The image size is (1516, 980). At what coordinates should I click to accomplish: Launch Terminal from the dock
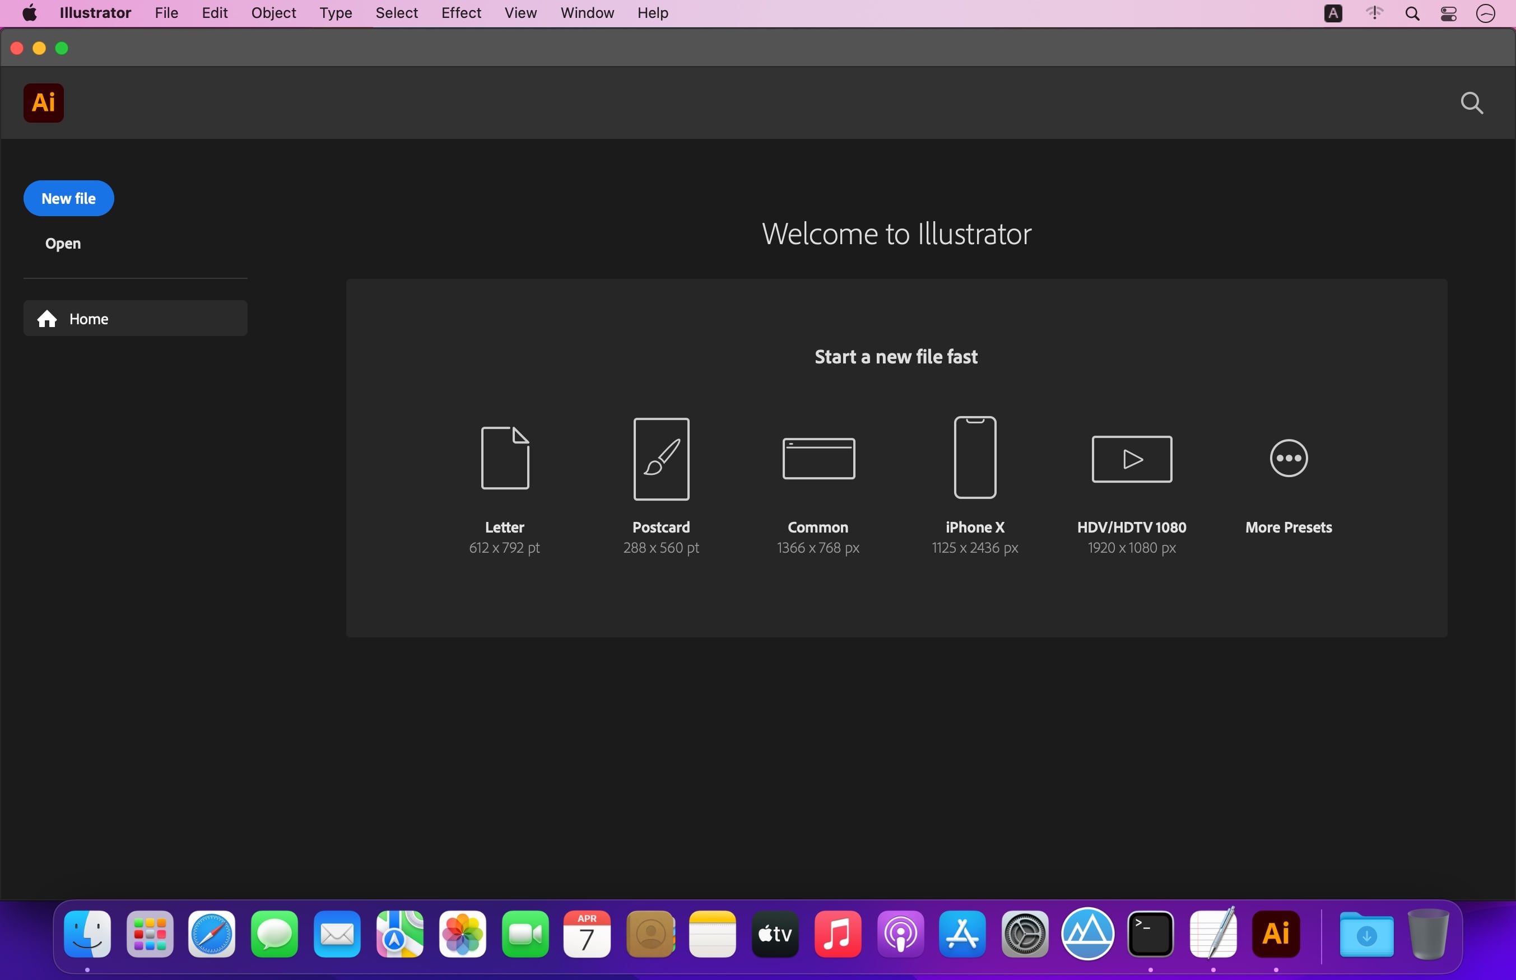(x=1150, y=934)
